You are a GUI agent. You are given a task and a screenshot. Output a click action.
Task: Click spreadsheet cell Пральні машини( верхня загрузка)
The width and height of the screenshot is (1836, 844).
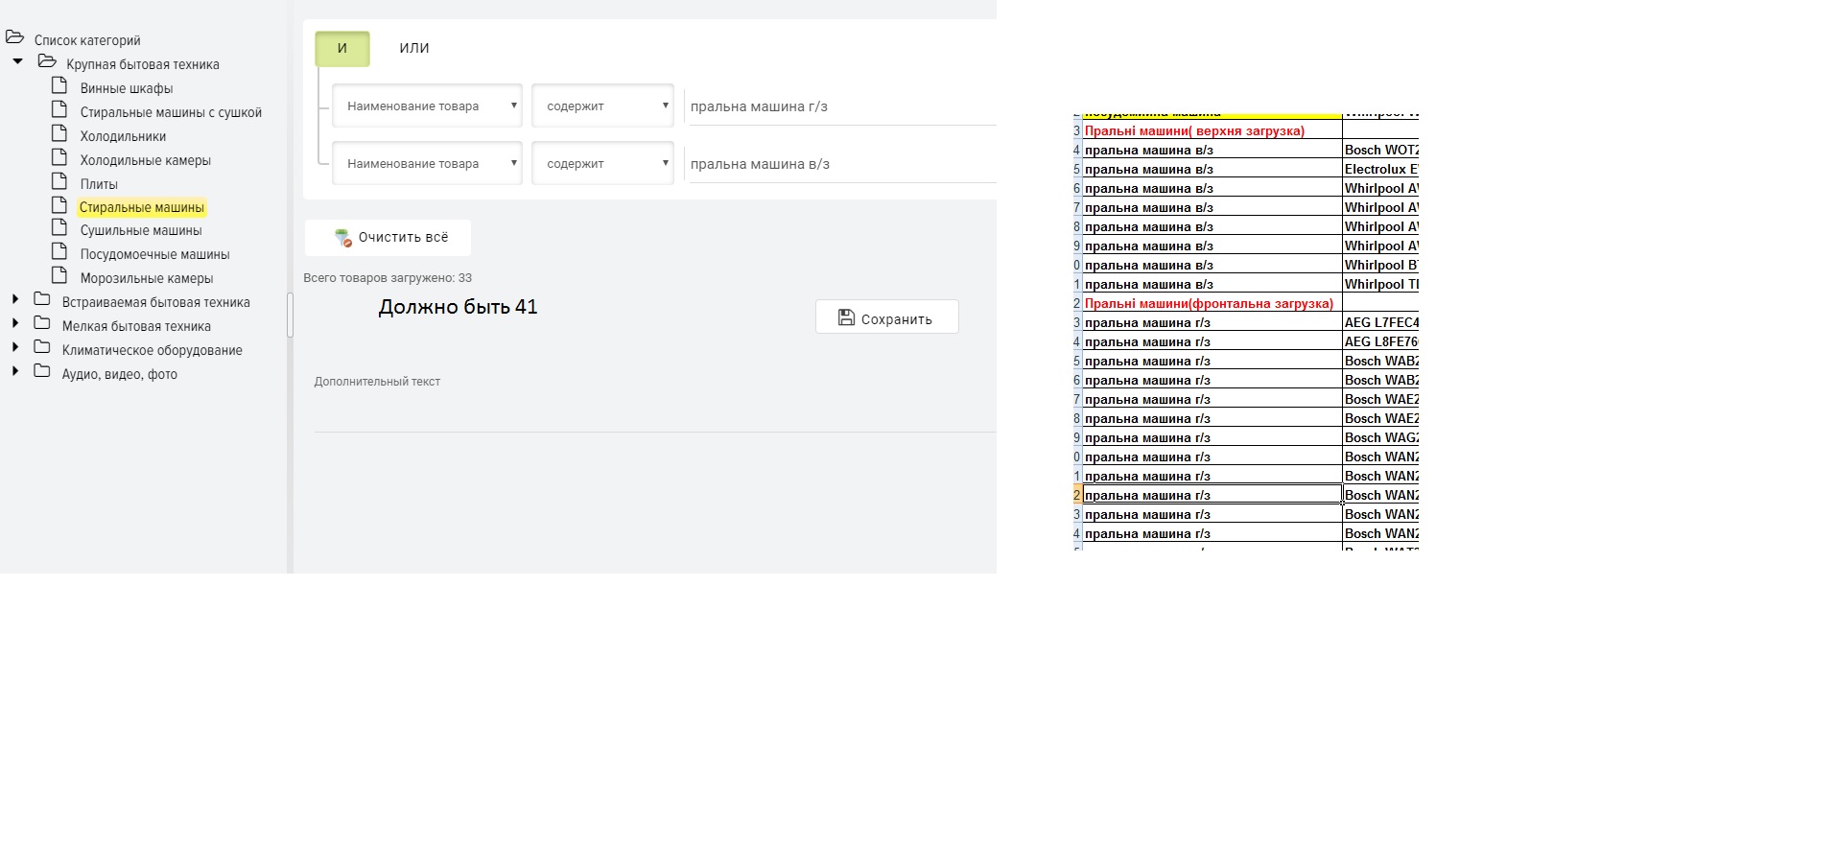tap(1212, 130)
